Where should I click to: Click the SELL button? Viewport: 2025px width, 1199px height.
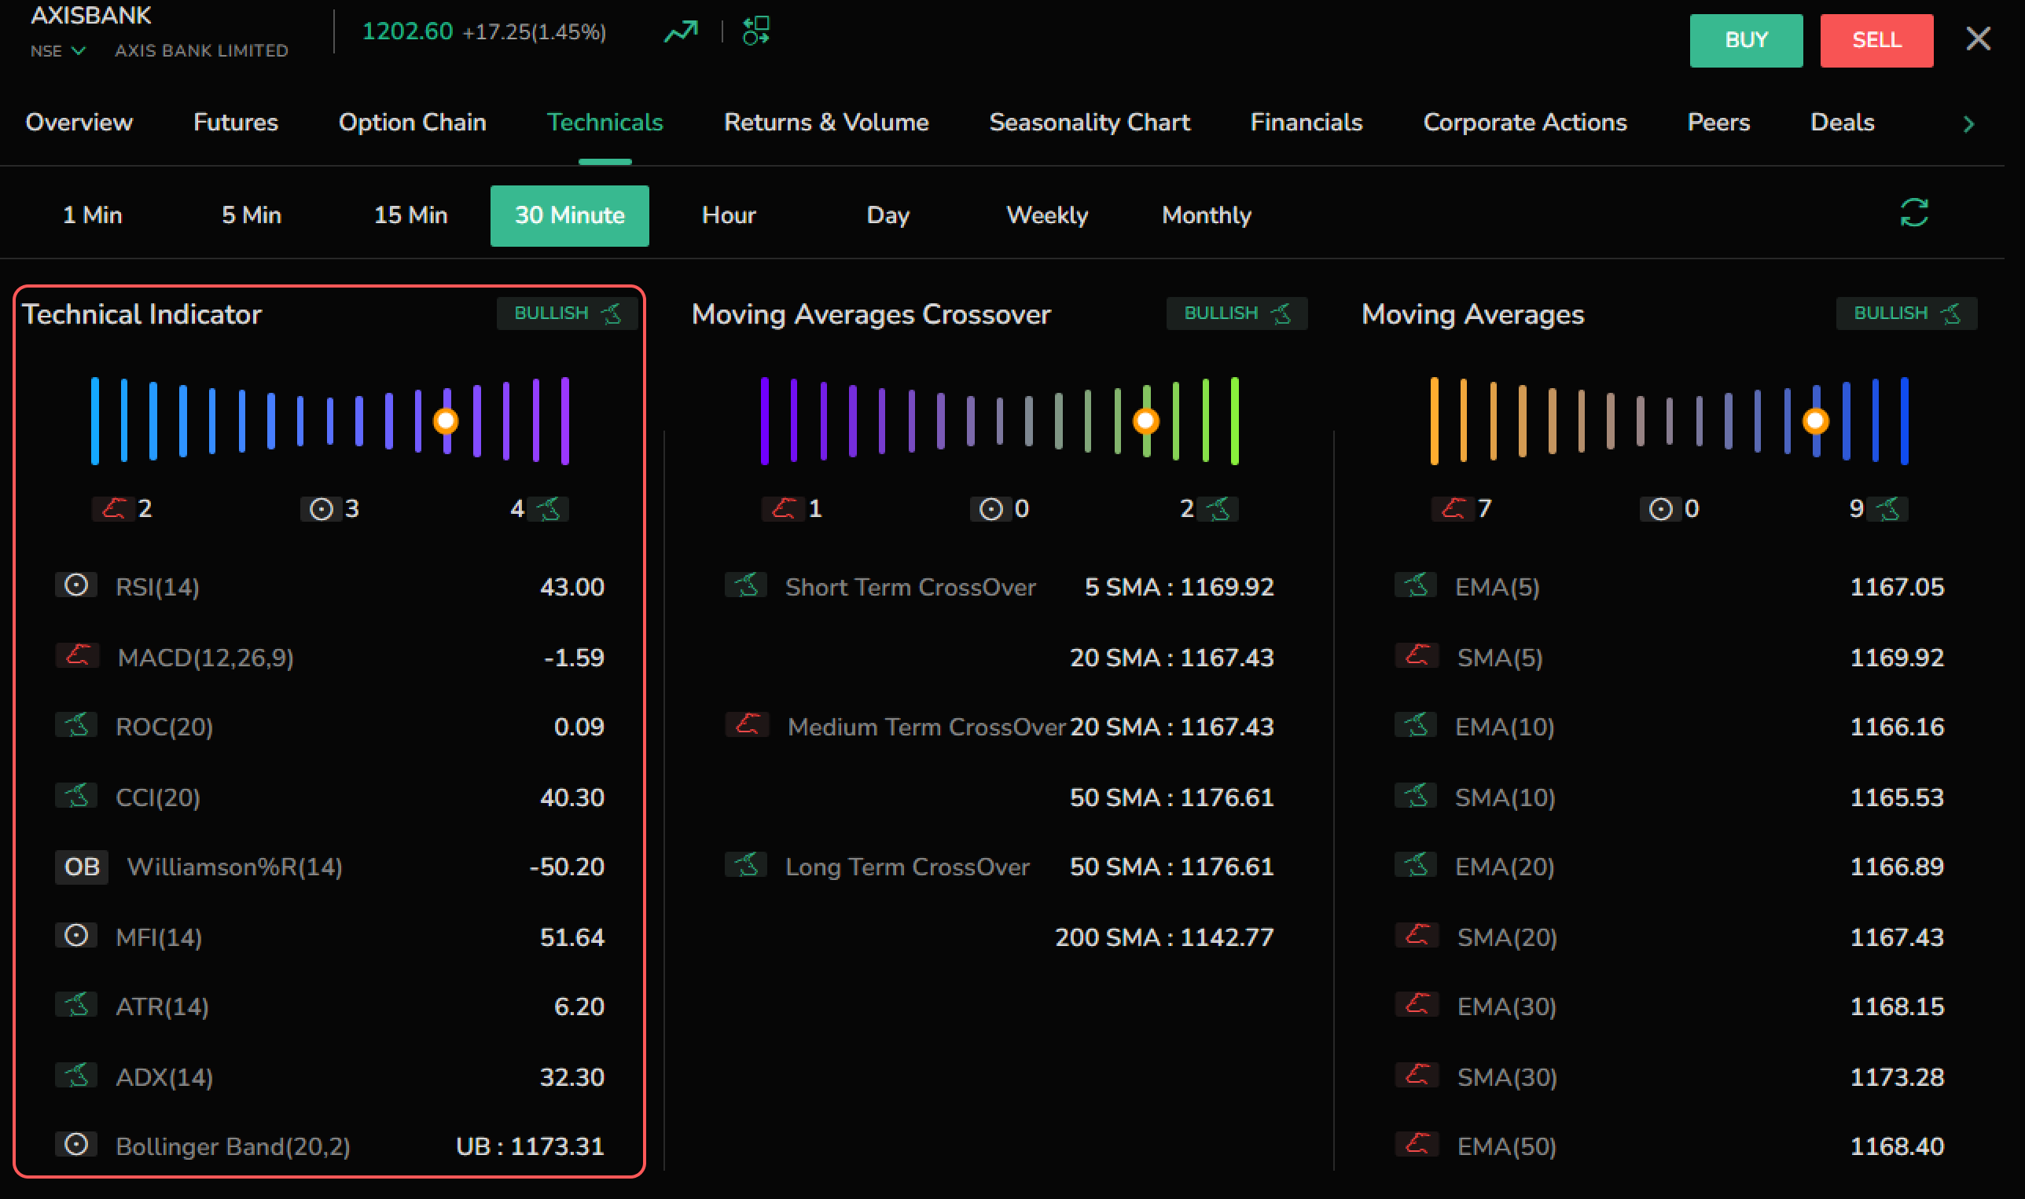click(x=1876, y=40)
